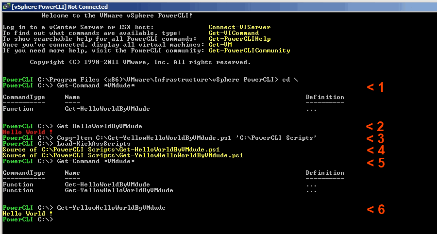Click the typed 'cd \' command
The width and height of the screenshot is (437, 234).
pos(290,80)
